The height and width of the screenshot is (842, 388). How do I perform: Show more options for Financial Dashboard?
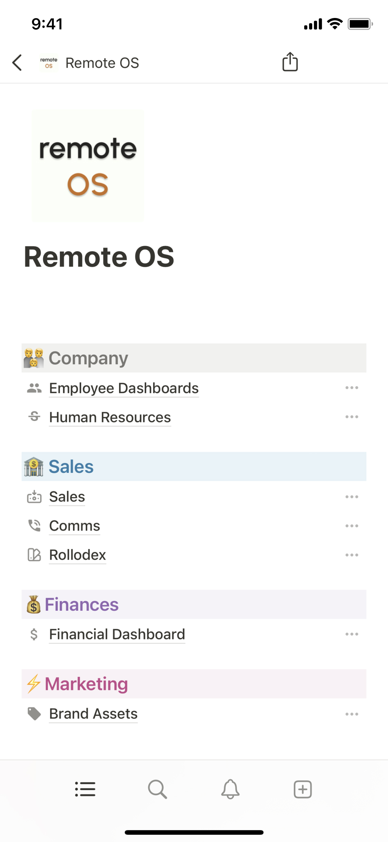point(352,634)
